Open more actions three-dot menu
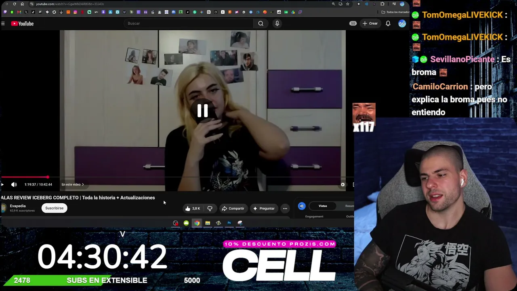Screen dimensions: 517x291 coord(285,209)
